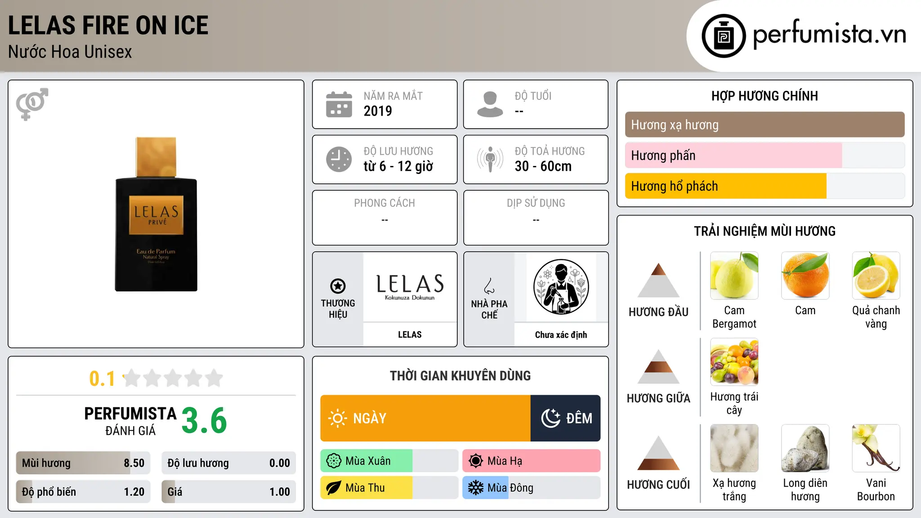Click the release year value 2019

(x=378, y=111)
